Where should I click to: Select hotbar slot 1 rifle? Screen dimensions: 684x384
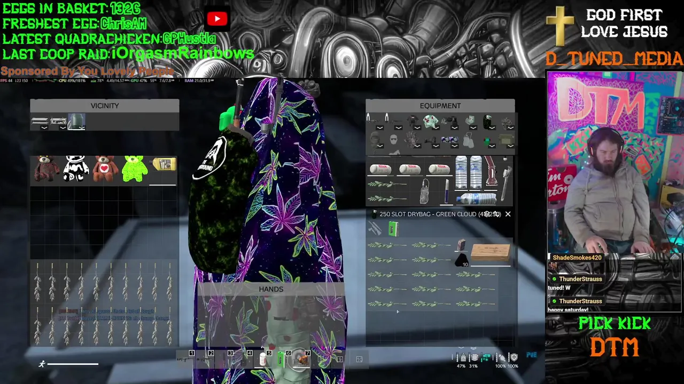point(184,359)
